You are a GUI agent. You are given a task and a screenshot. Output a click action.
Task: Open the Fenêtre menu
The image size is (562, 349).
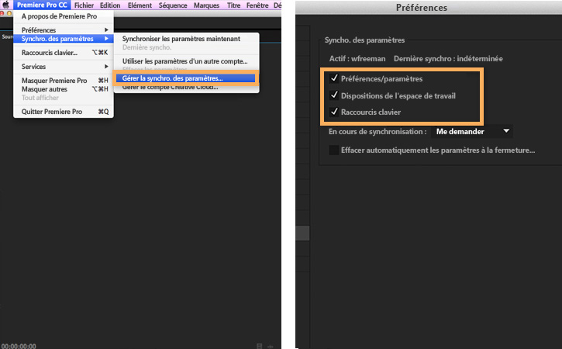pos(257,5)
